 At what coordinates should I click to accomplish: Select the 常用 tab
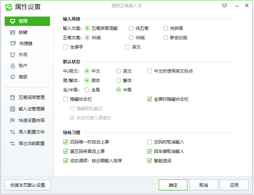[27, 21]
